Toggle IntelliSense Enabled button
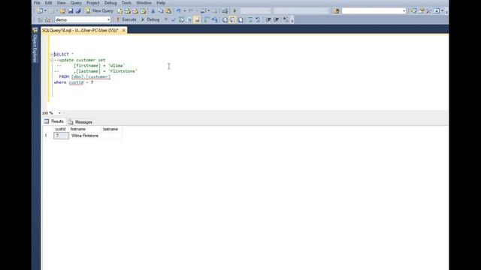The height and width of the screenshot is (270, 481). pyautogui.click(x=197, y=19)
